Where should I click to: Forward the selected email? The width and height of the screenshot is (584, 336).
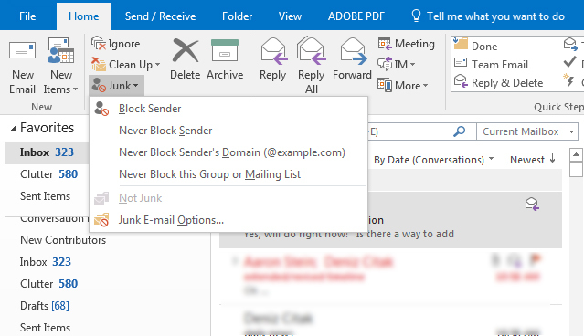pyautogui.click(x=352, y=59)
